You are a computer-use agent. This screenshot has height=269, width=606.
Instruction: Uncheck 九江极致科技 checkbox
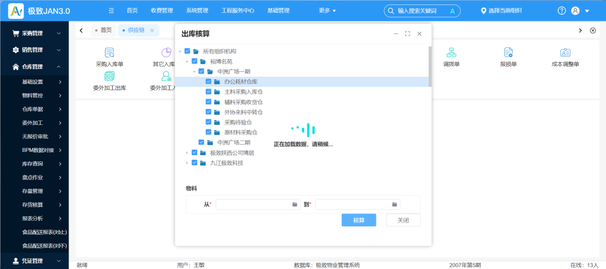pyautogui.click(x=194, y=163)
